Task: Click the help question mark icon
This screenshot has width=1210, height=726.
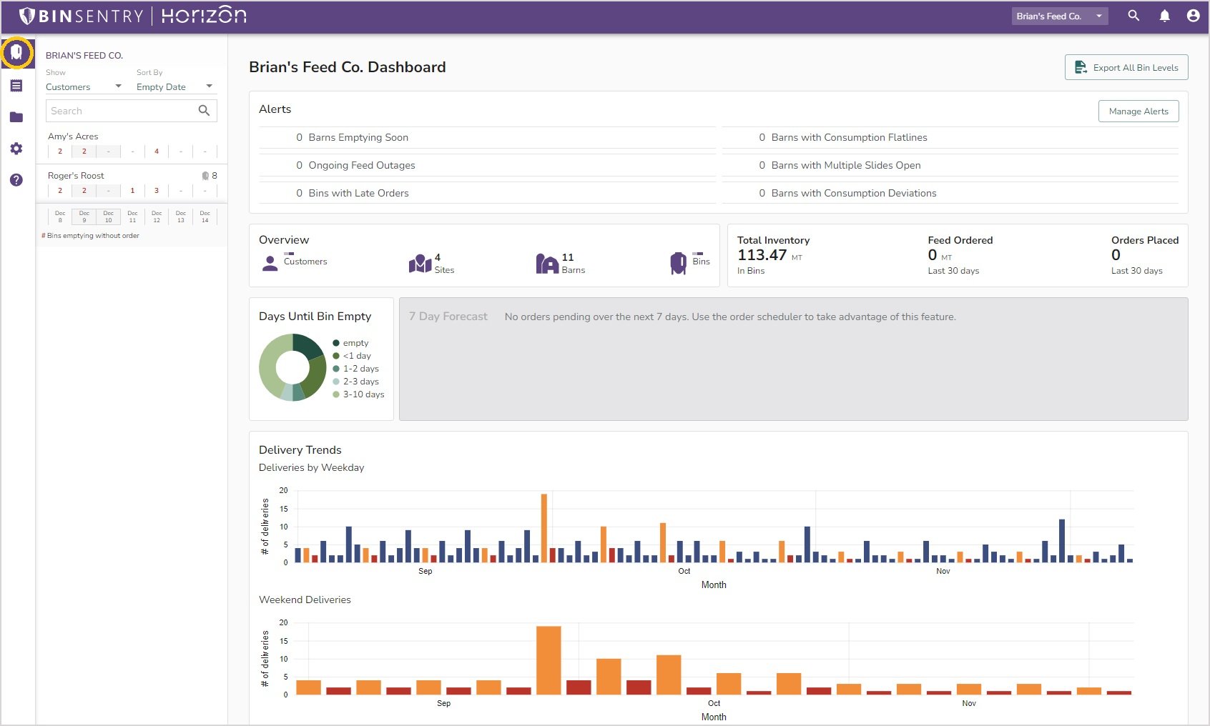Action: [16, 180]
